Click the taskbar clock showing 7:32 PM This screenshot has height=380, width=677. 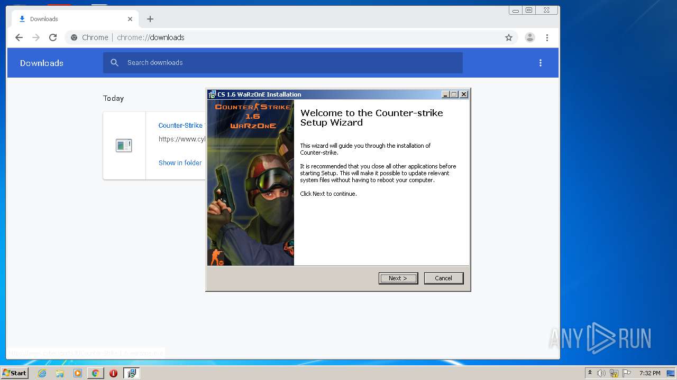pos(649,373)
